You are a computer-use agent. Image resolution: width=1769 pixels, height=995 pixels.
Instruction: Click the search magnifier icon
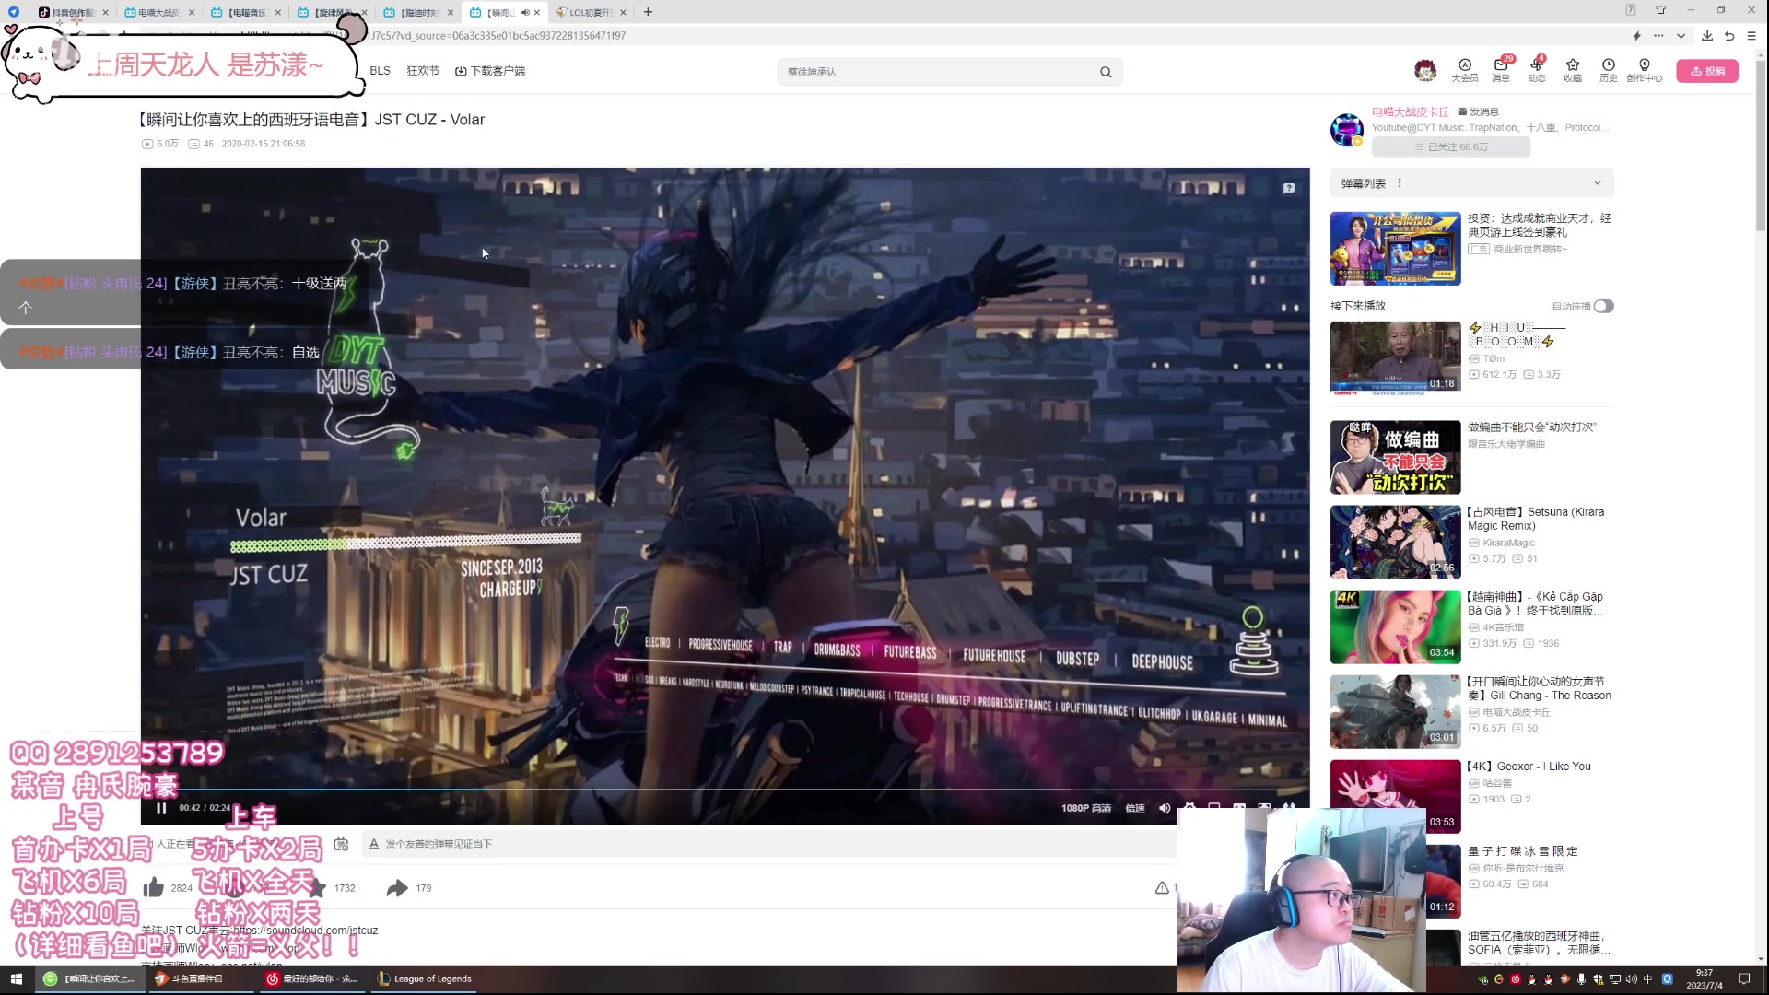click(1106, 72)
